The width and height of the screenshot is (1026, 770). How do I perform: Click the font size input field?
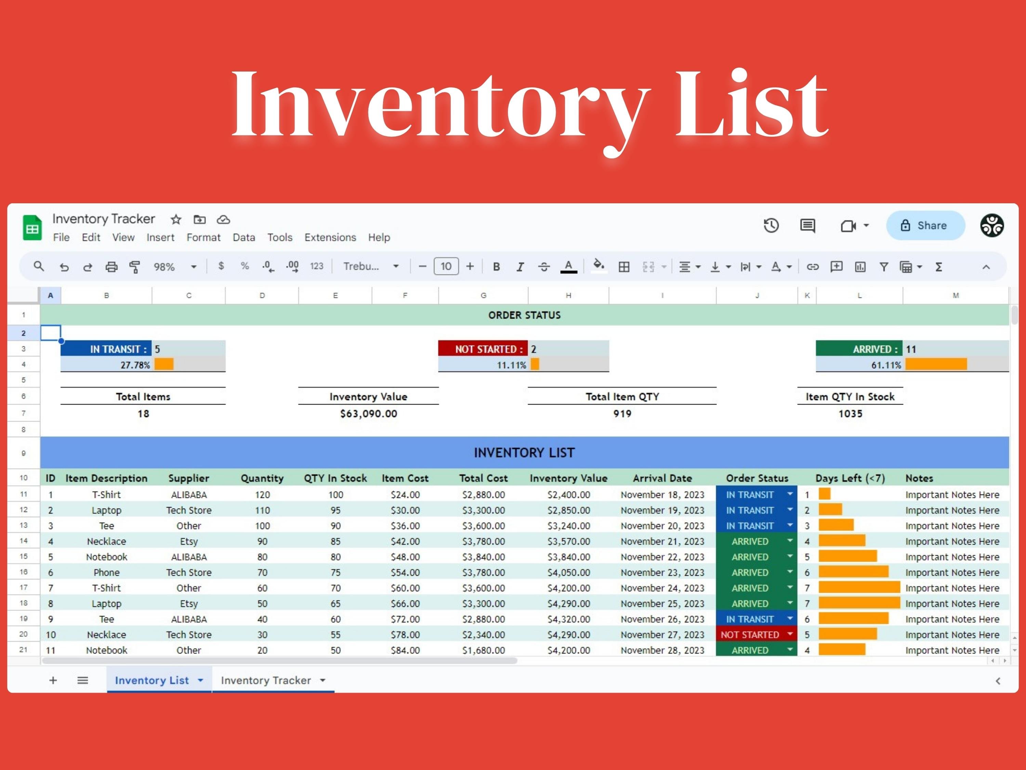tap(446, 266)
